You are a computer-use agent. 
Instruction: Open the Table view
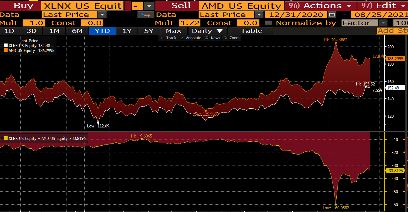click(251, 30)
